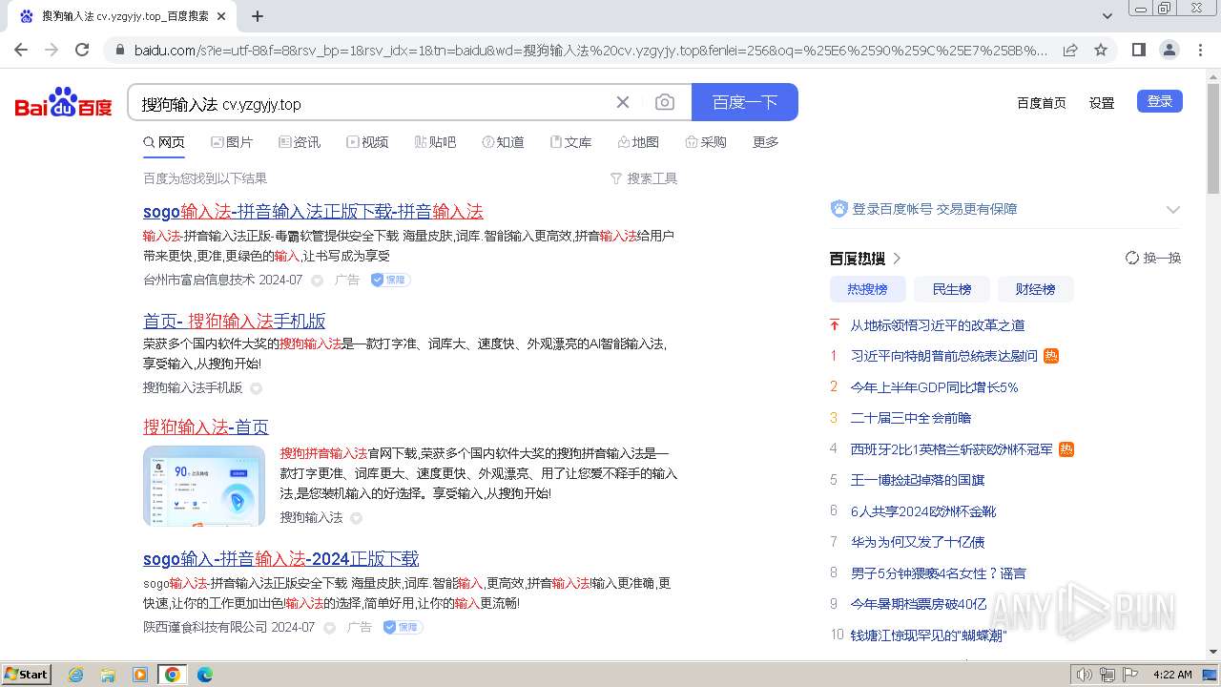Screen dimensions: 1221x687
Task: Expand dropdown next to 搜狗输入法手机版 source
Action: click(256, 388)
